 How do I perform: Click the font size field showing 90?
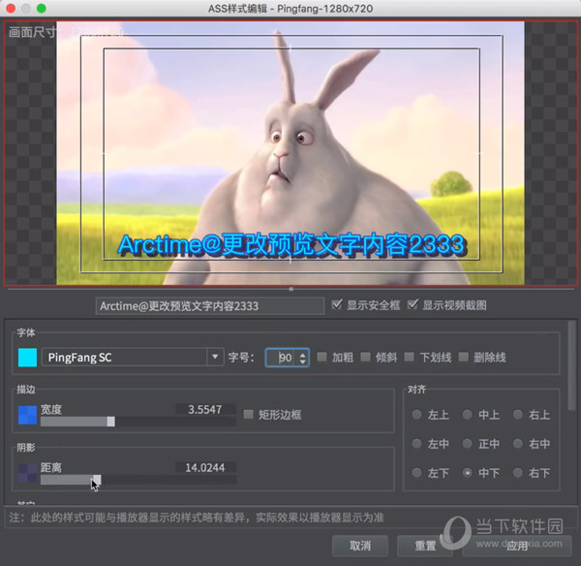[283, 358]
